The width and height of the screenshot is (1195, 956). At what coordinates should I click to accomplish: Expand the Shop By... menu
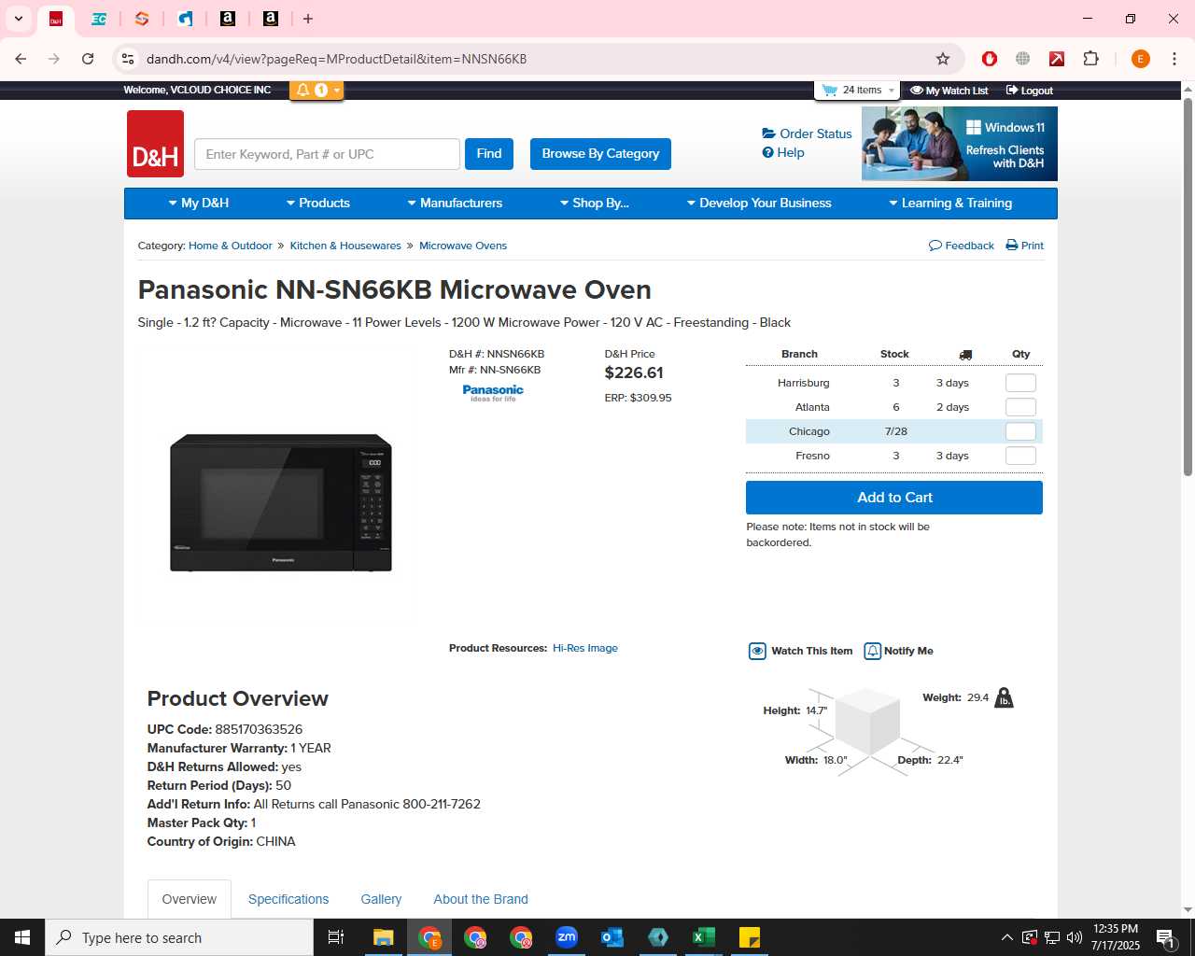pos(595,203)
